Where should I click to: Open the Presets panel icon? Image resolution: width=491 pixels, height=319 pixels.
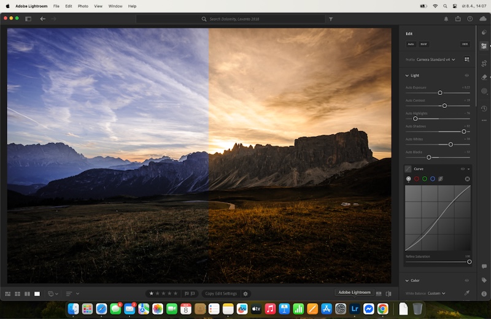pyautogui.click(x=484, y=33)
